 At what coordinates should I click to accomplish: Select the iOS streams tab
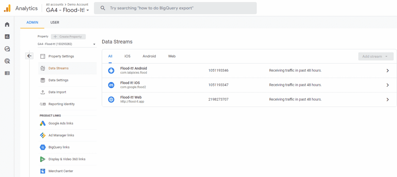pos(127,56)
